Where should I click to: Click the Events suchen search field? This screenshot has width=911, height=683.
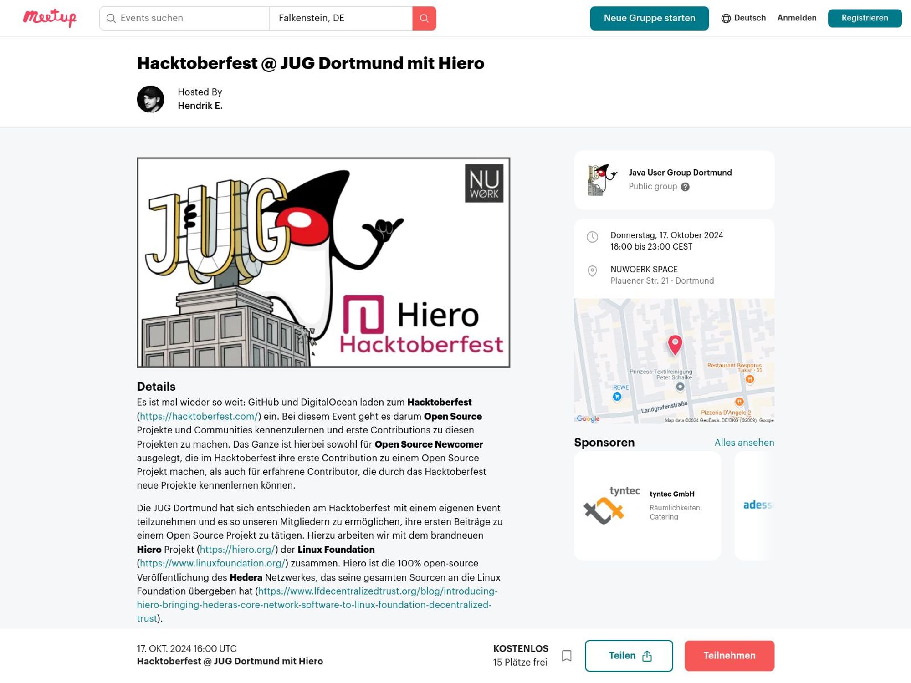click(184, 18)
